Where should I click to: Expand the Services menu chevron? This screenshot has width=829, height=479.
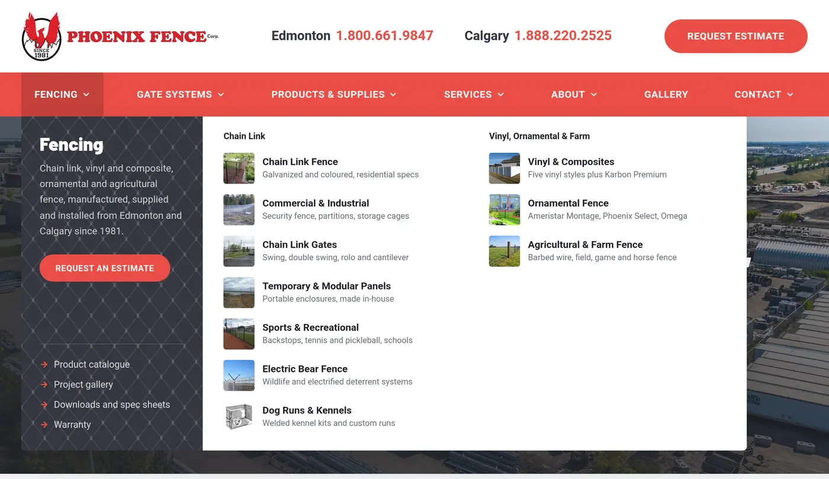click(500, 95)
